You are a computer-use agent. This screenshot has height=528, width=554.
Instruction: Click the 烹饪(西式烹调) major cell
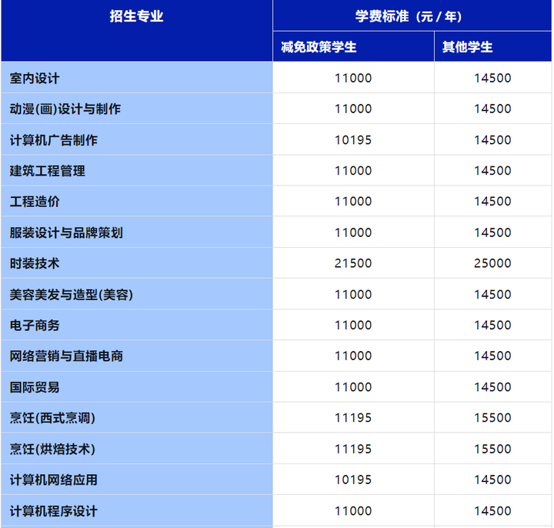52,418
